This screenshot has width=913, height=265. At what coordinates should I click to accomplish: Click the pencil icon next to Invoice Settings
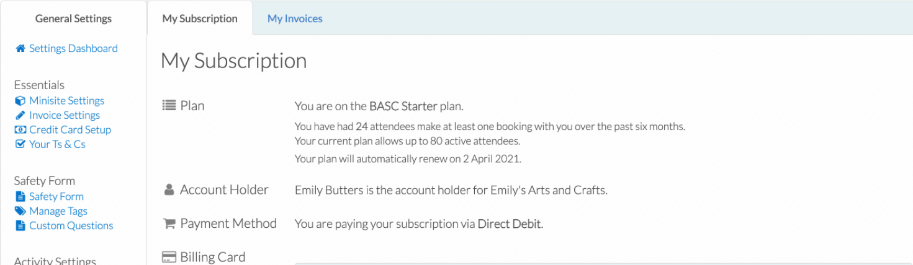[x=20, y=115]
